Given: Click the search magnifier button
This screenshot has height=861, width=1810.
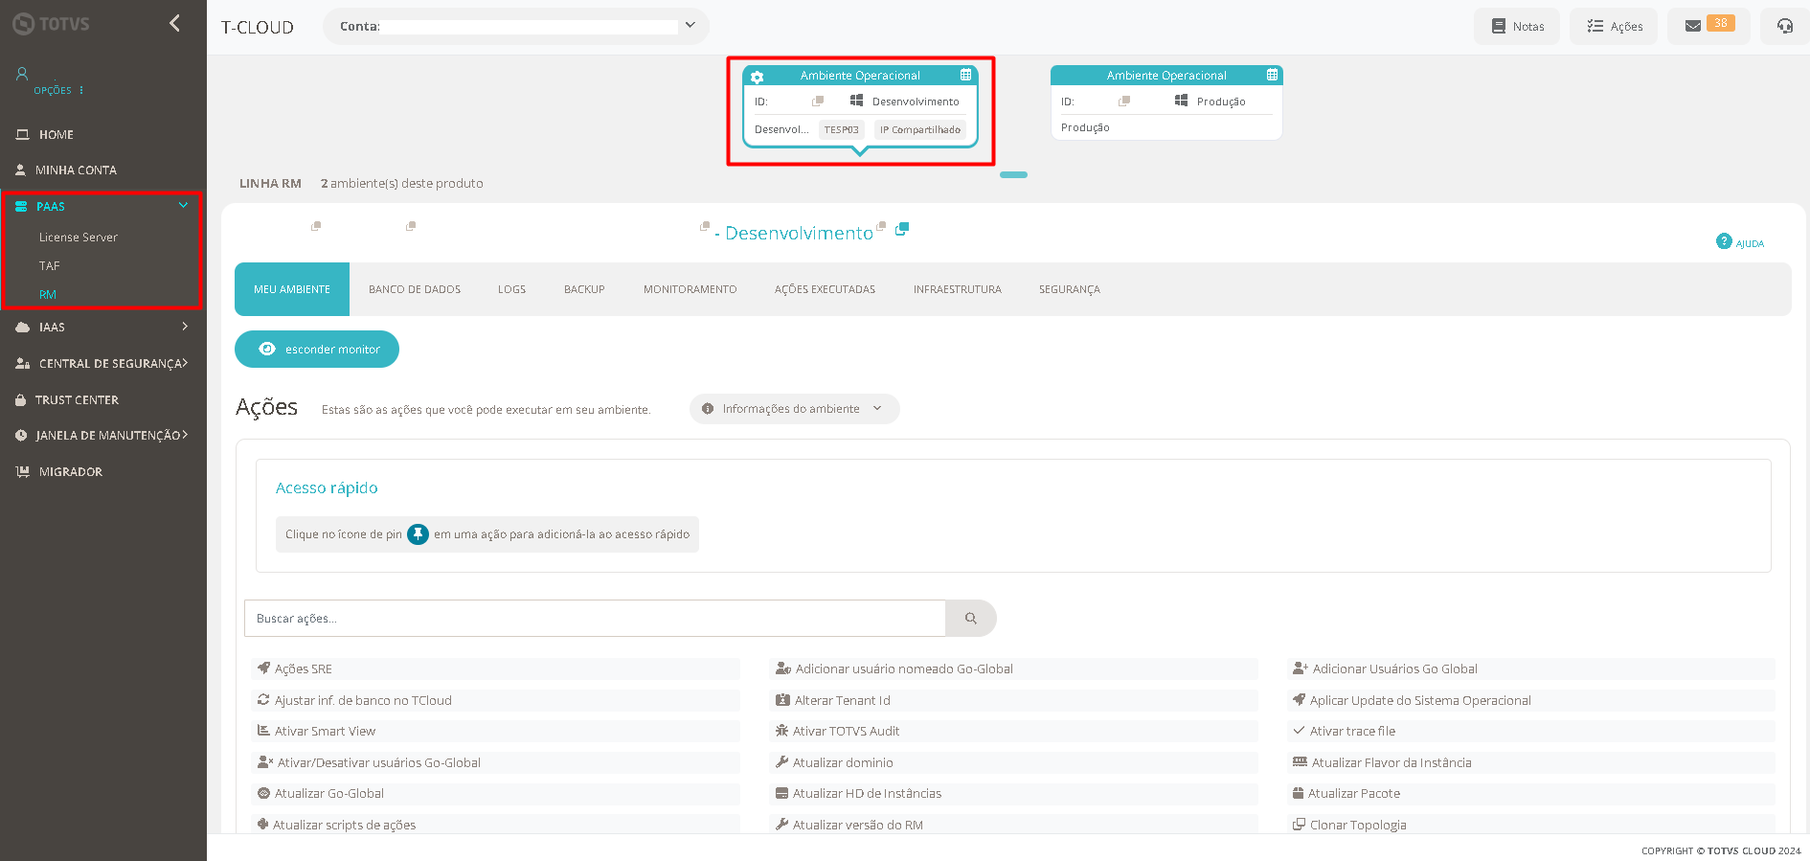Looking at the screenshot, I should [970, 619].
